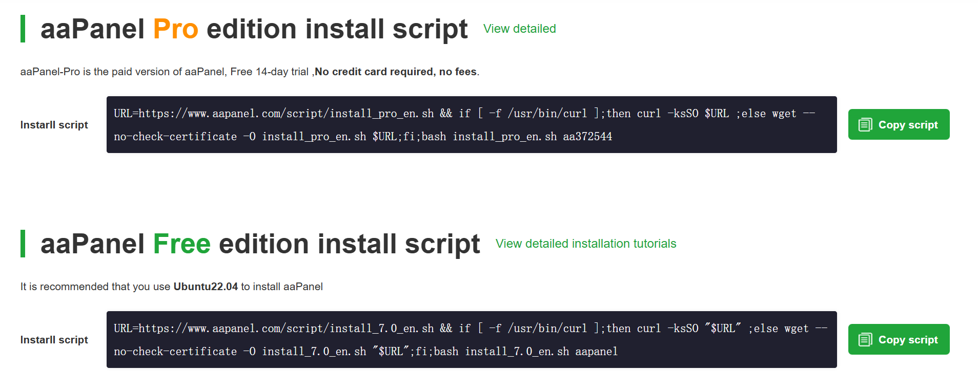Click the 'Instarll script' label beside the Pro script
The height and width of the screenshot is (392, 978).
pyautogui.click(x=54, y=125)
